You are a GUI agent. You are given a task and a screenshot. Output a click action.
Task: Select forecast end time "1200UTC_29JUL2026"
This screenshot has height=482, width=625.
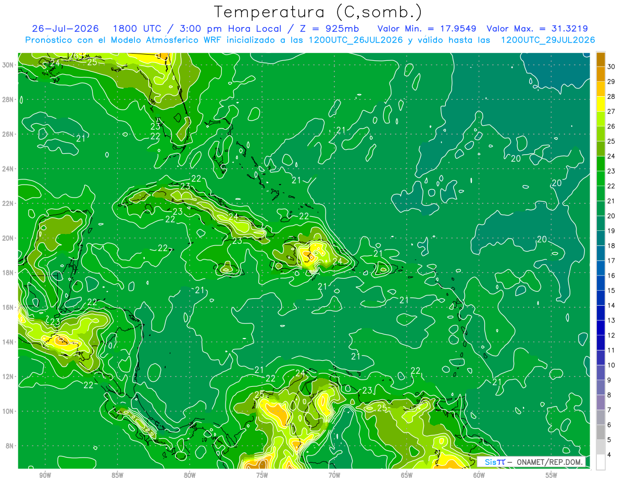[548, 40]
